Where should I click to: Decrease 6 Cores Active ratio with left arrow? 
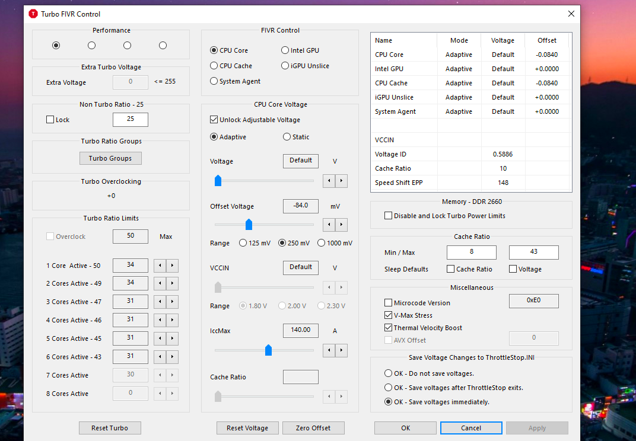[x=160, y=357]
